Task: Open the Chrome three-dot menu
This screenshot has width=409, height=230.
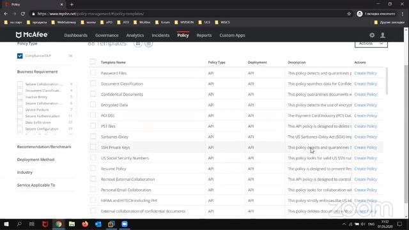Action: pos(403,13)
